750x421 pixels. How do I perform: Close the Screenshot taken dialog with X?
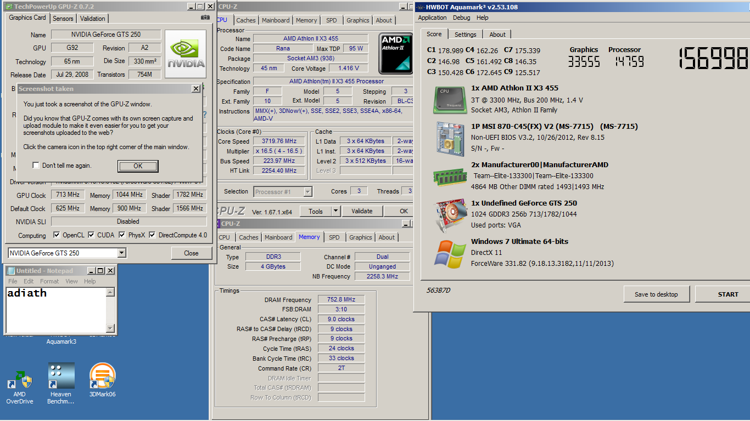coord(195,89)
